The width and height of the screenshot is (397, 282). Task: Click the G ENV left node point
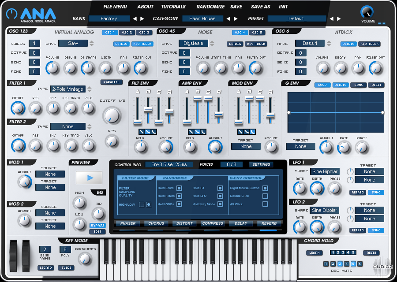click(288, 112)
